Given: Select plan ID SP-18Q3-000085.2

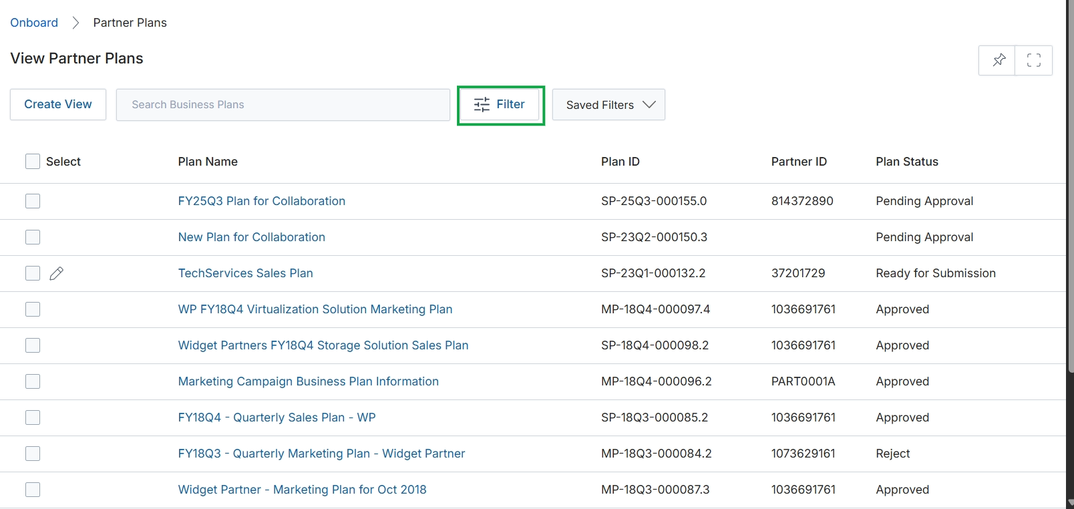Looking at the screenshot, I should [x=655, y=417].
